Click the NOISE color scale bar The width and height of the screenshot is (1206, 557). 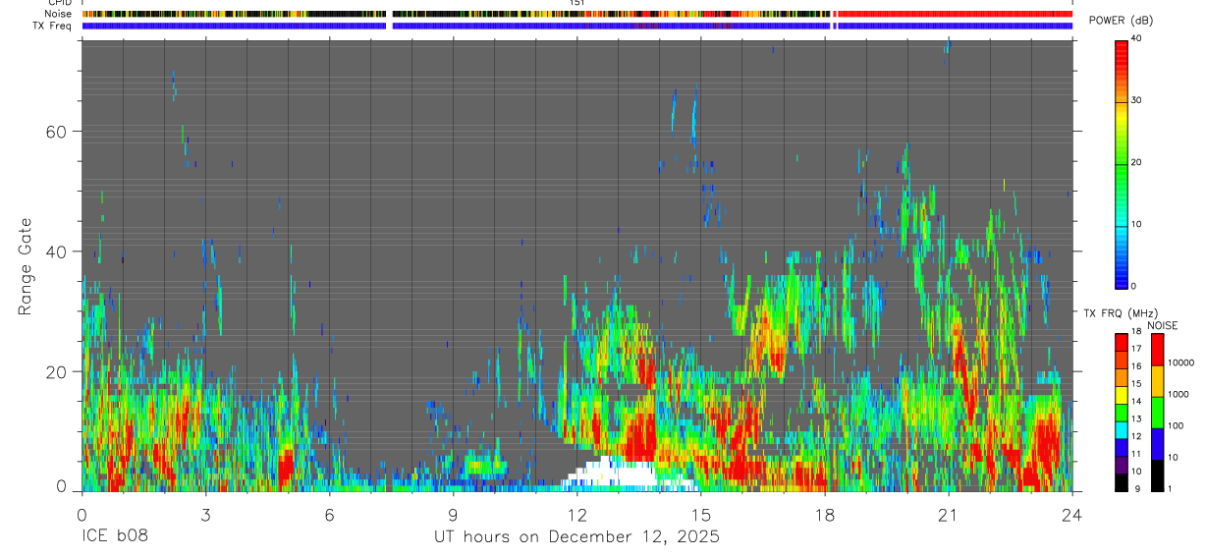[1157, 412]
